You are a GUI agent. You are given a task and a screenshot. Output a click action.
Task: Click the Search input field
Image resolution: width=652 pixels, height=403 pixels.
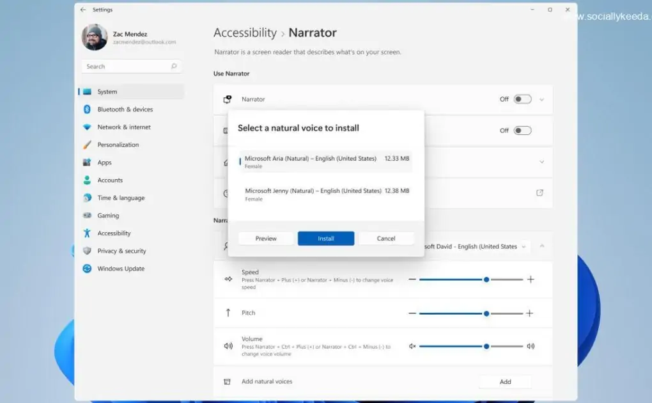click(131, 66)
